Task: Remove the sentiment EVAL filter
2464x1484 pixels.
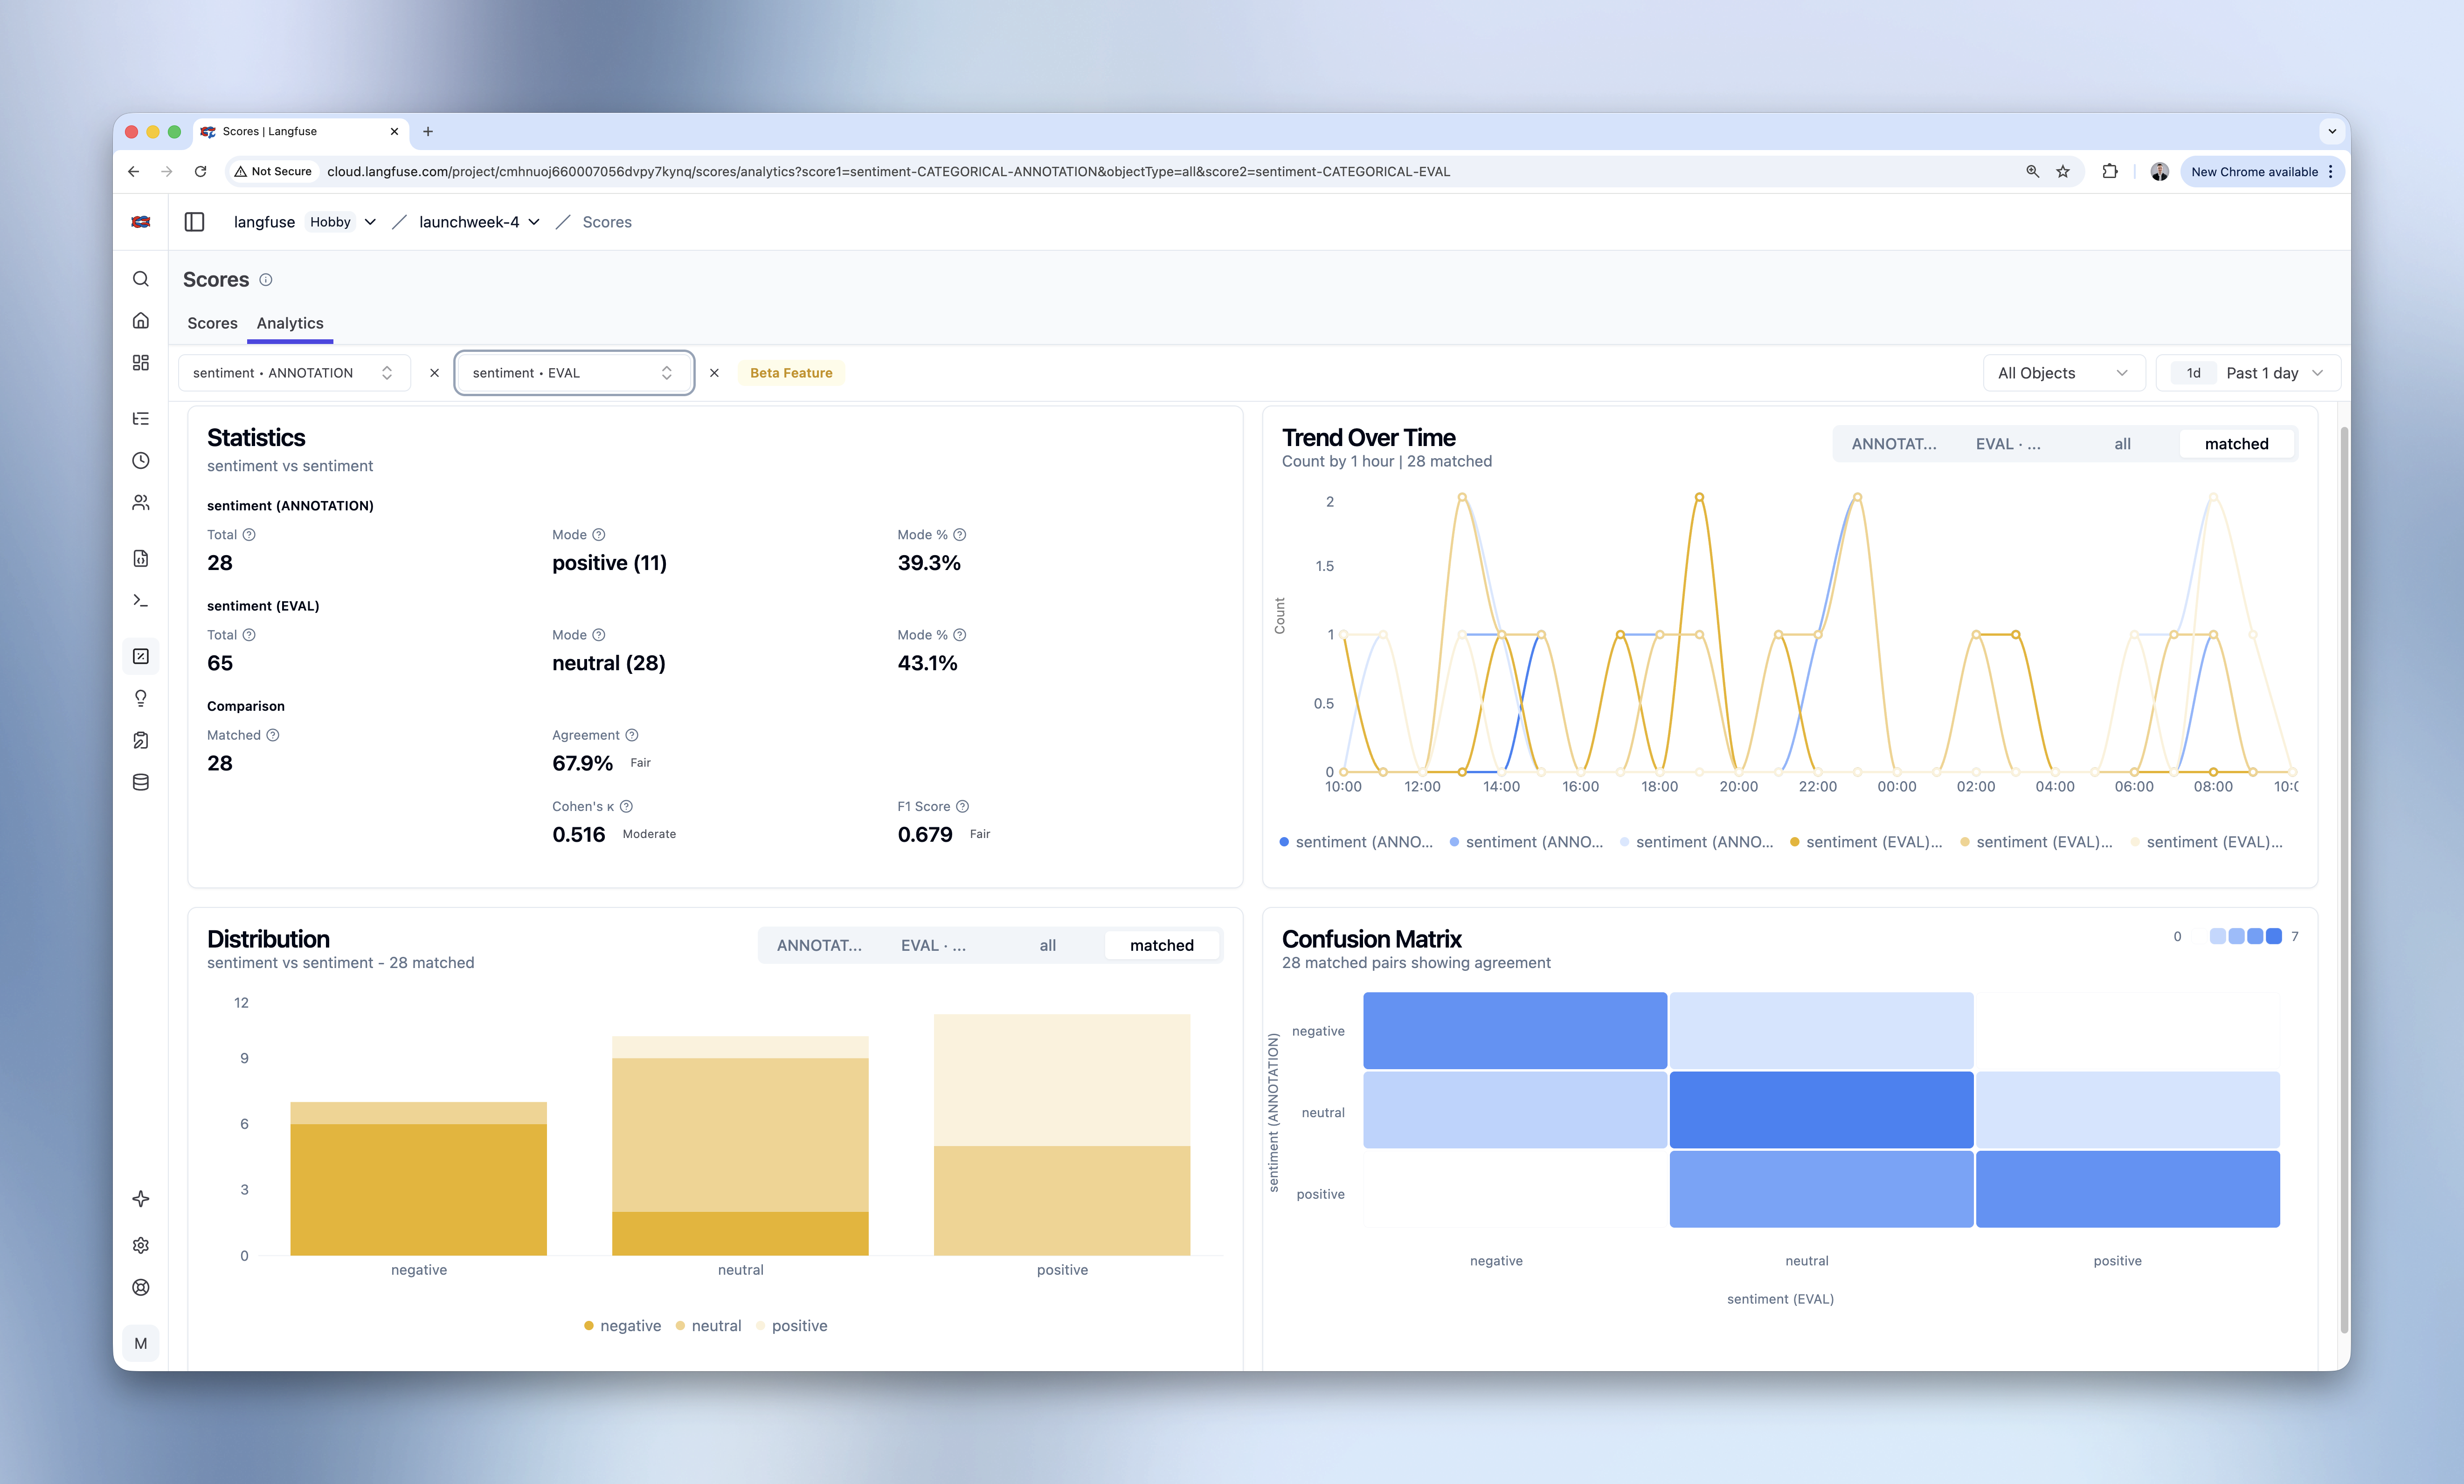Action: (714, 372)
